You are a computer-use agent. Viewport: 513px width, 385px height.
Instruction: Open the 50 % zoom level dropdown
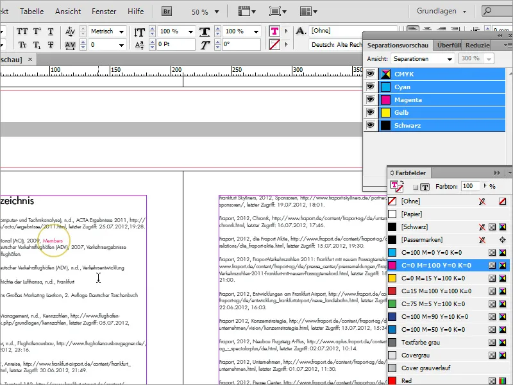[x=217, y=12]
